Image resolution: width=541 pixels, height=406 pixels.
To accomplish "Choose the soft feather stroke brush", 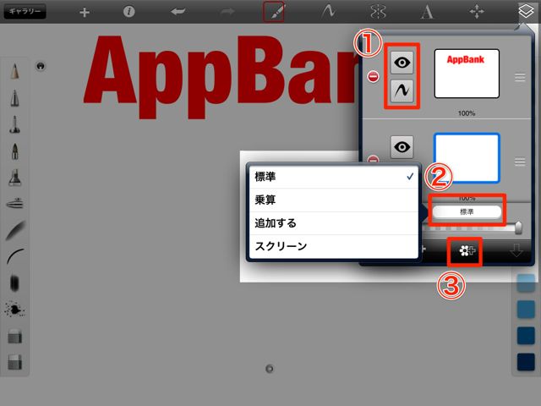I will click(15, 230).
